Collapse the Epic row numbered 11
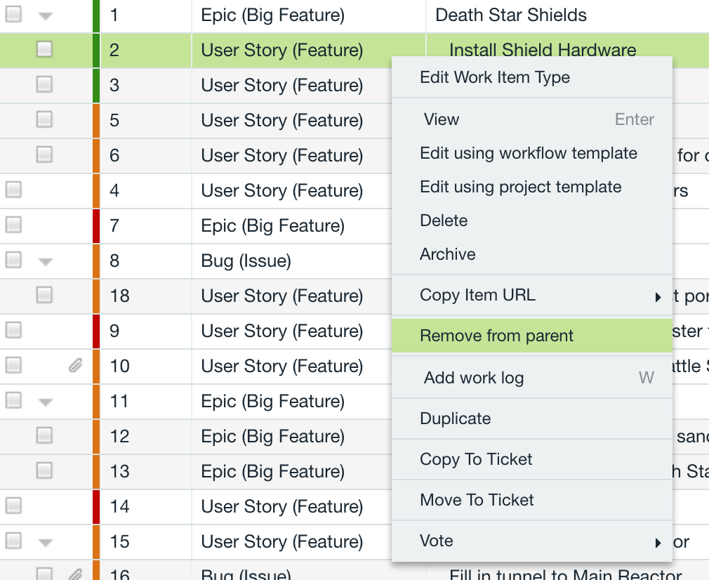The height and width of the screenshot is (580, 709). (x=46, y=402)
